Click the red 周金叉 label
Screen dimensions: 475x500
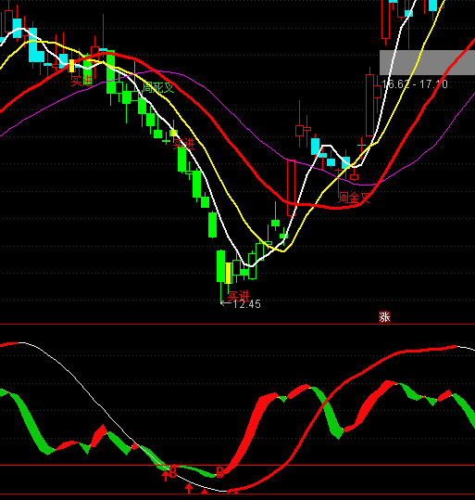point(354,198)
